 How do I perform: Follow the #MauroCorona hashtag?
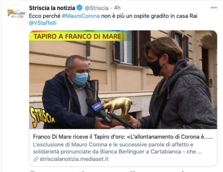81,16
